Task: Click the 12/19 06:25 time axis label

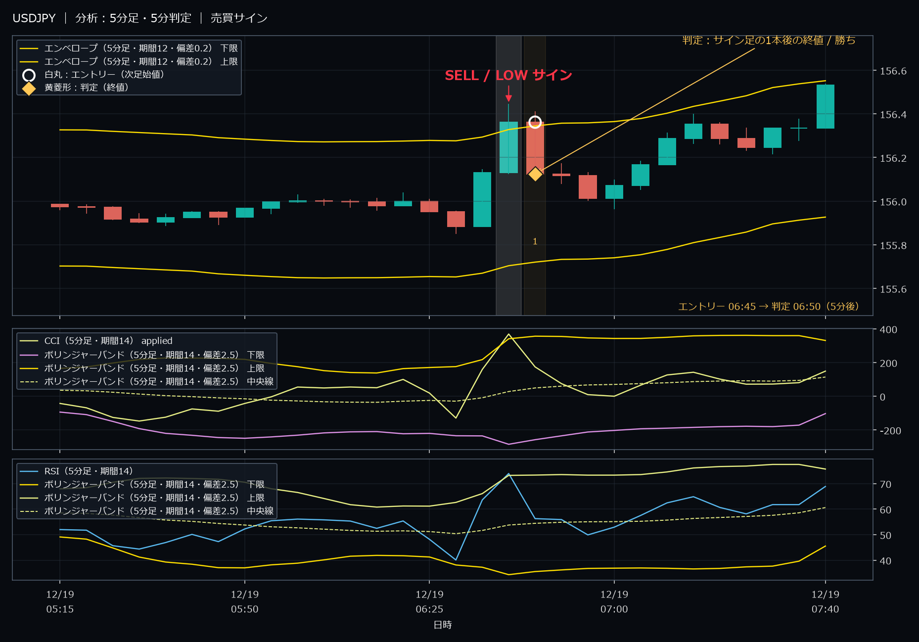Action: tap(429, 602)
